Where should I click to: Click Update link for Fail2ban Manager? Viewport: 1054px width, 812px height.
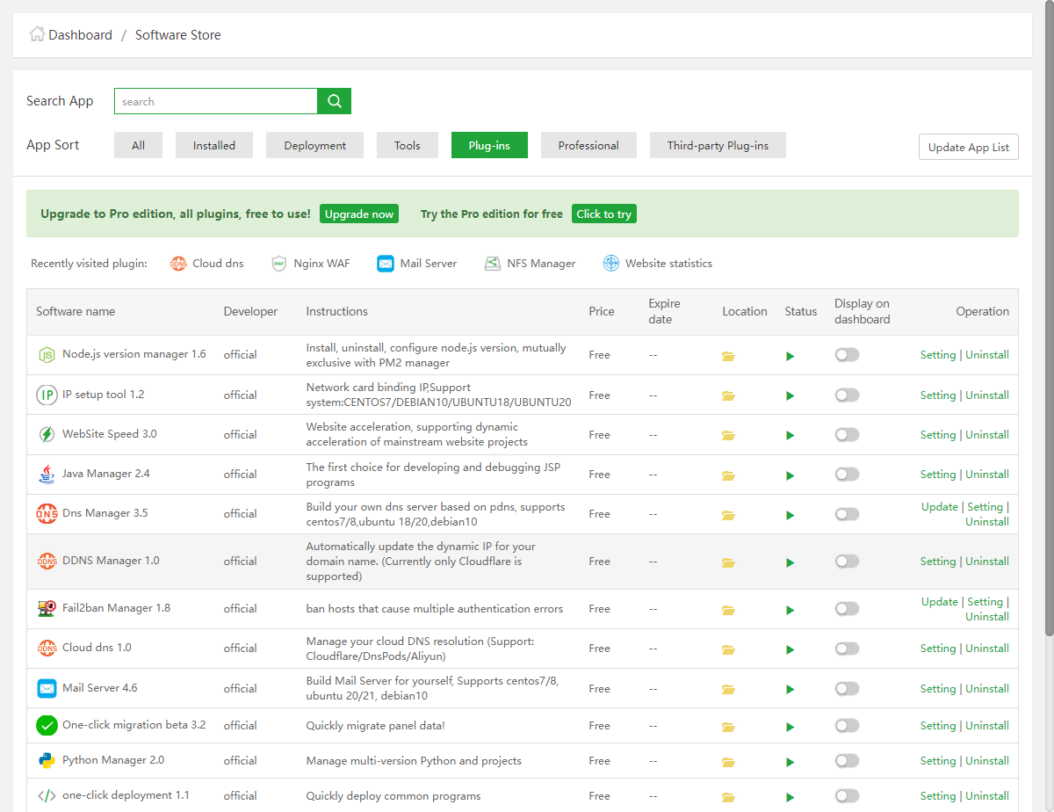[x=939, y=602]
